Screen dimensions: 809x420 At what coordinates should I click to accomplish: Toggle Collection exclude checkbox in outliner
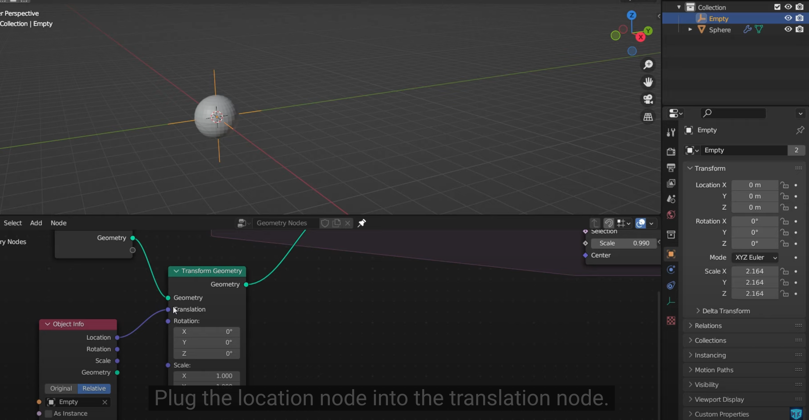tap(777, 7)
